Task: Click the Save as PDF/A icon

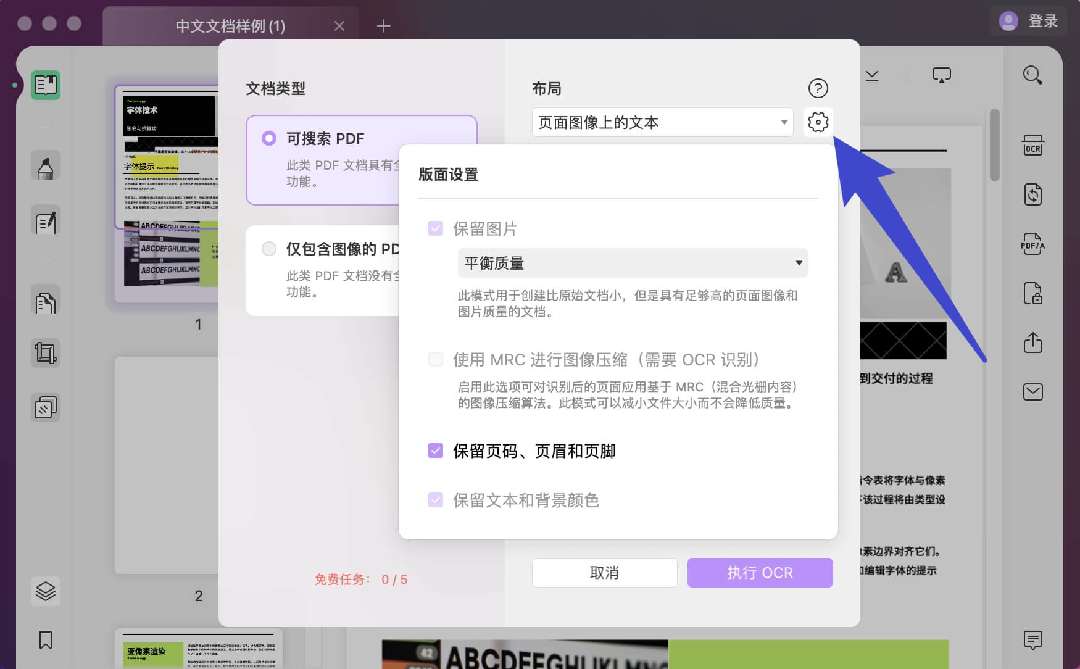Action: tap(1032, 244)
